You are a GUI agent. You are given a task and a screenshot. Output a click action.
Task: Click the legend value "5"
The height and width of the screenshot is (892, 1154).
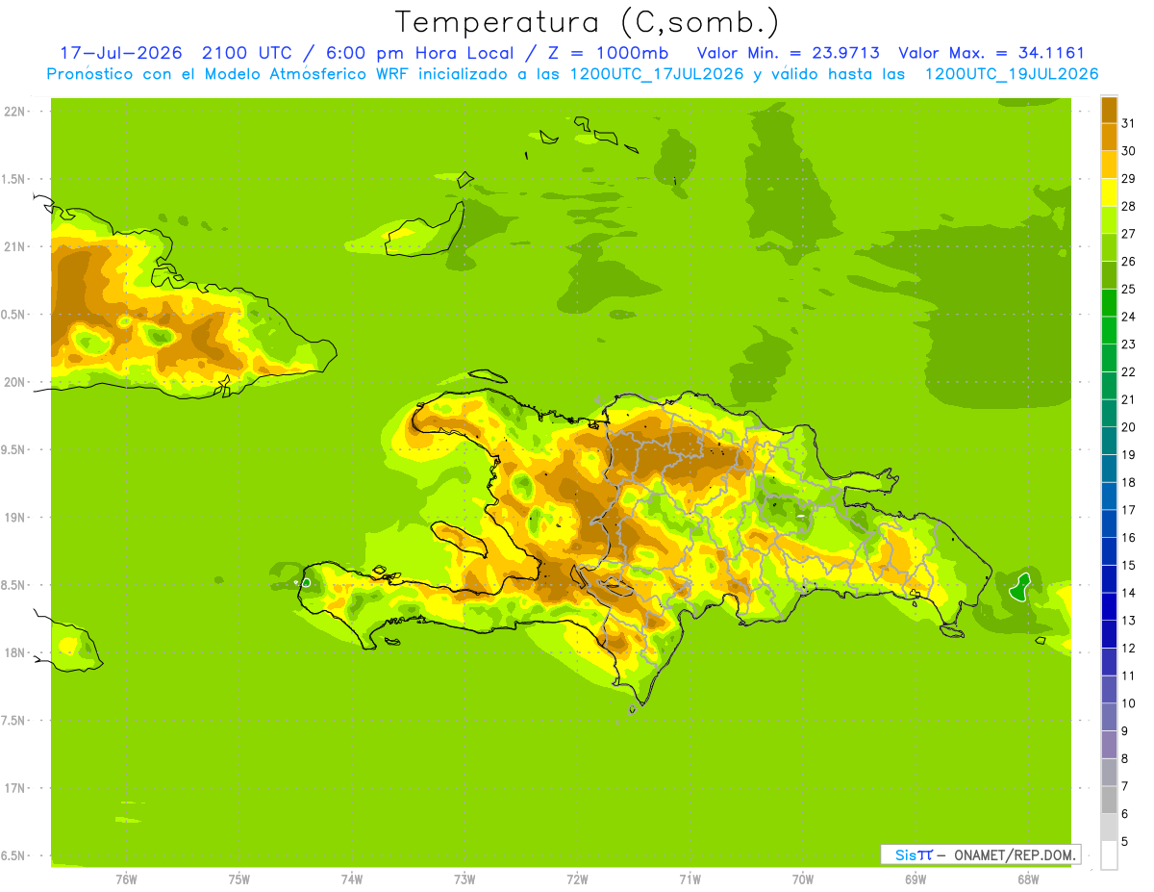1125,841
